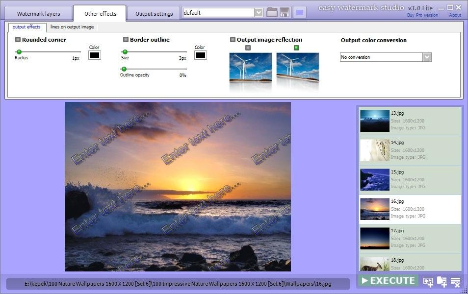Switch to lines on output image subtab
The width and height of the screenshot is (468, 294).
(x=72, y=27)
